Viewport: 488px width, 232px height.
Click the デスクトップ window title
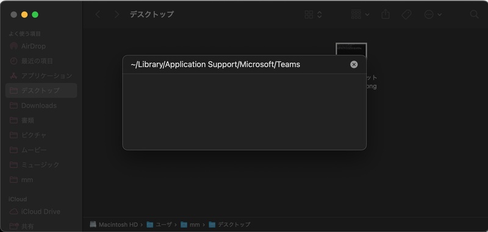(151, 14)
